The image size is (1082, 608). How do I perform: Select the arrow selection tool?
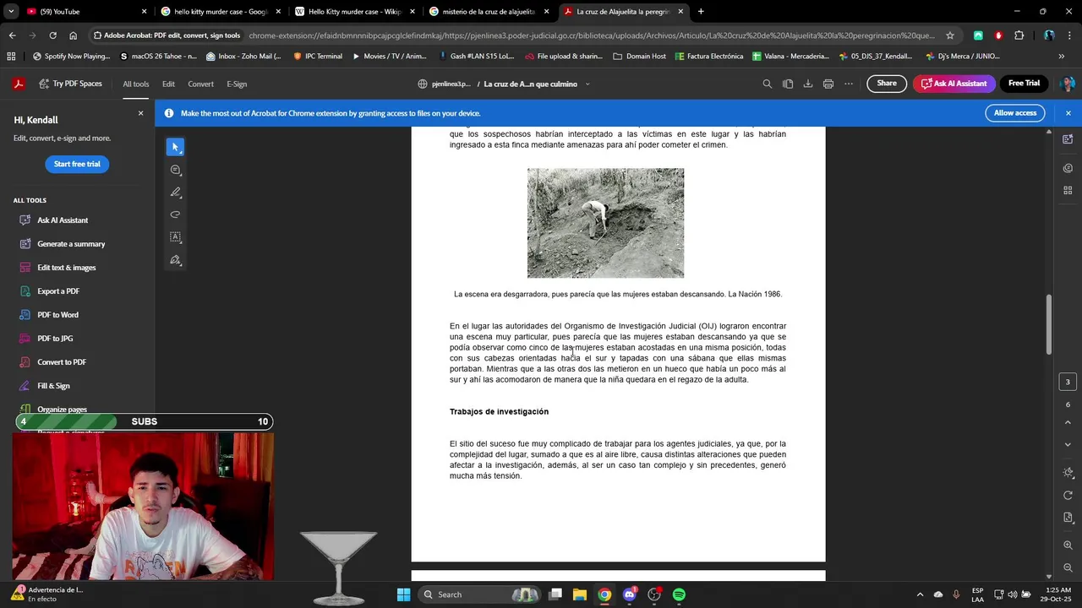pyautogui.click(x=175, y=147)
